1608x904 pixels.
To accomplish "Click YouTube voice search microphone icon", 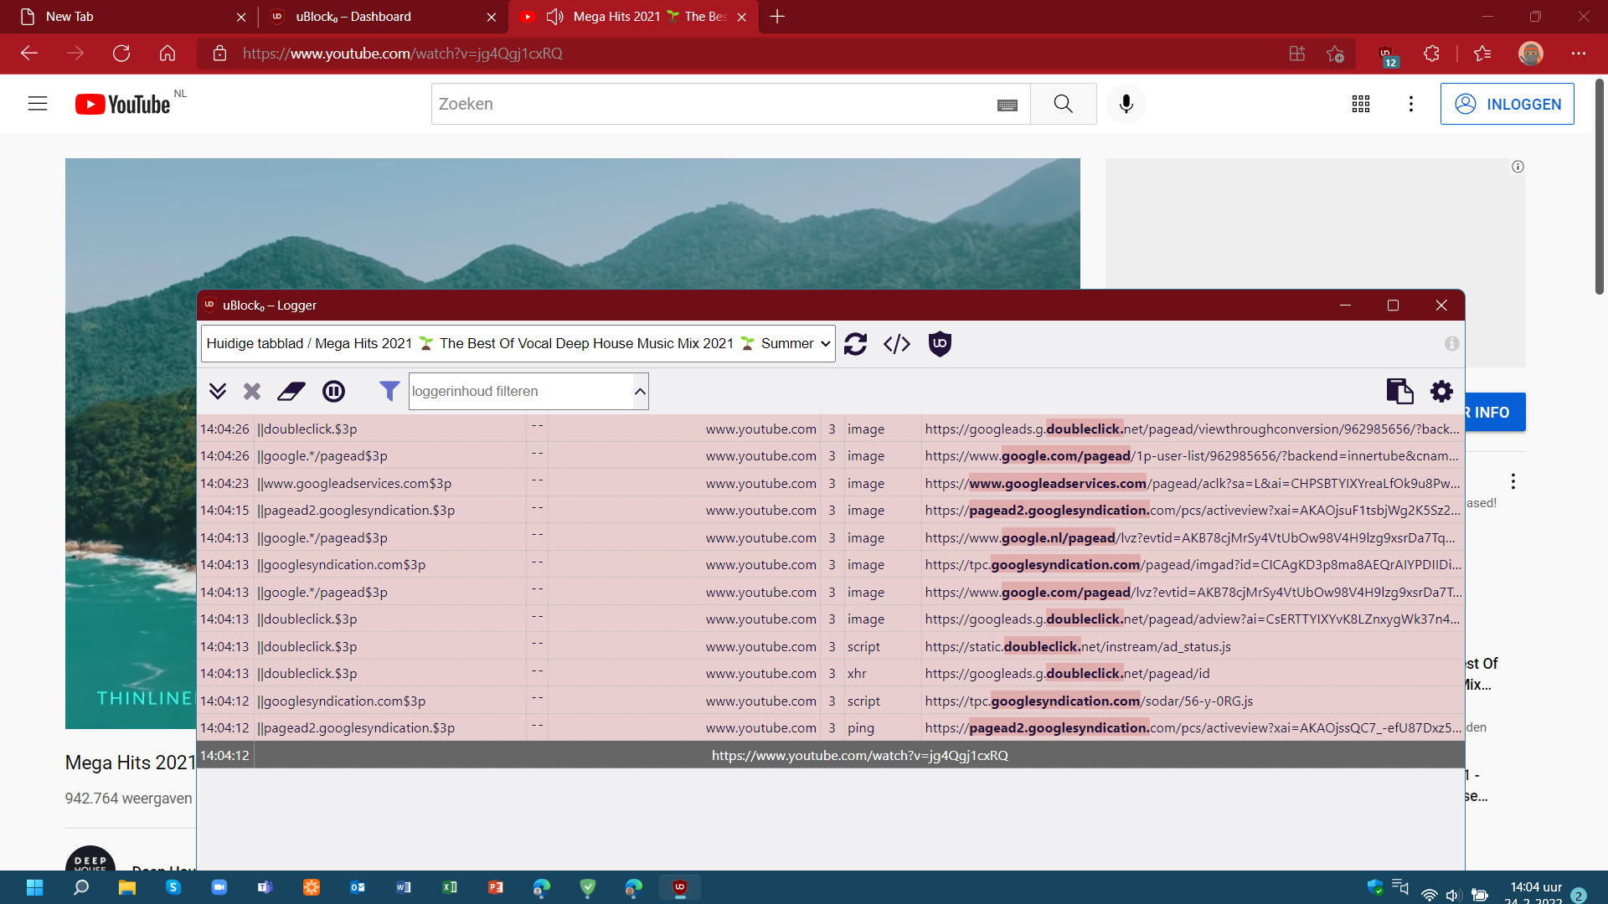I will 1126,104.
